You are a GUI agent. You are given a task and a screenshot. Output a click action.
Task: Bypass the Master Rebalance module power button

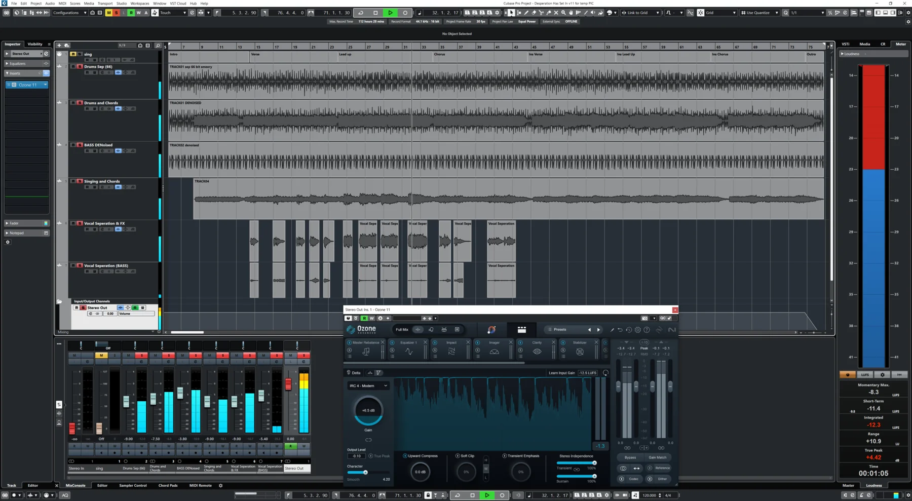(x=349, y=342)
